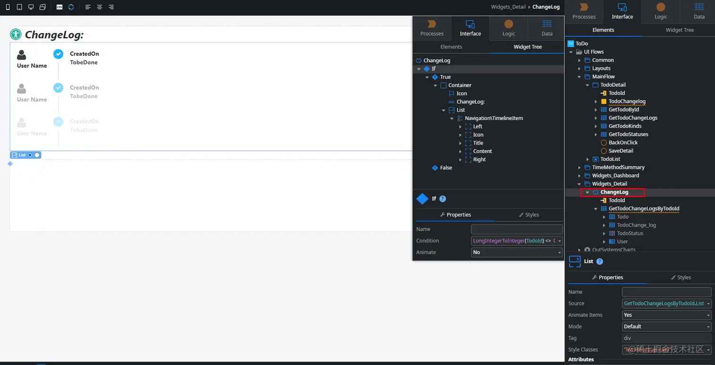Click the orange BackOnClick action icon
This screenshot has width=715, height=365.
click(603, 143)
